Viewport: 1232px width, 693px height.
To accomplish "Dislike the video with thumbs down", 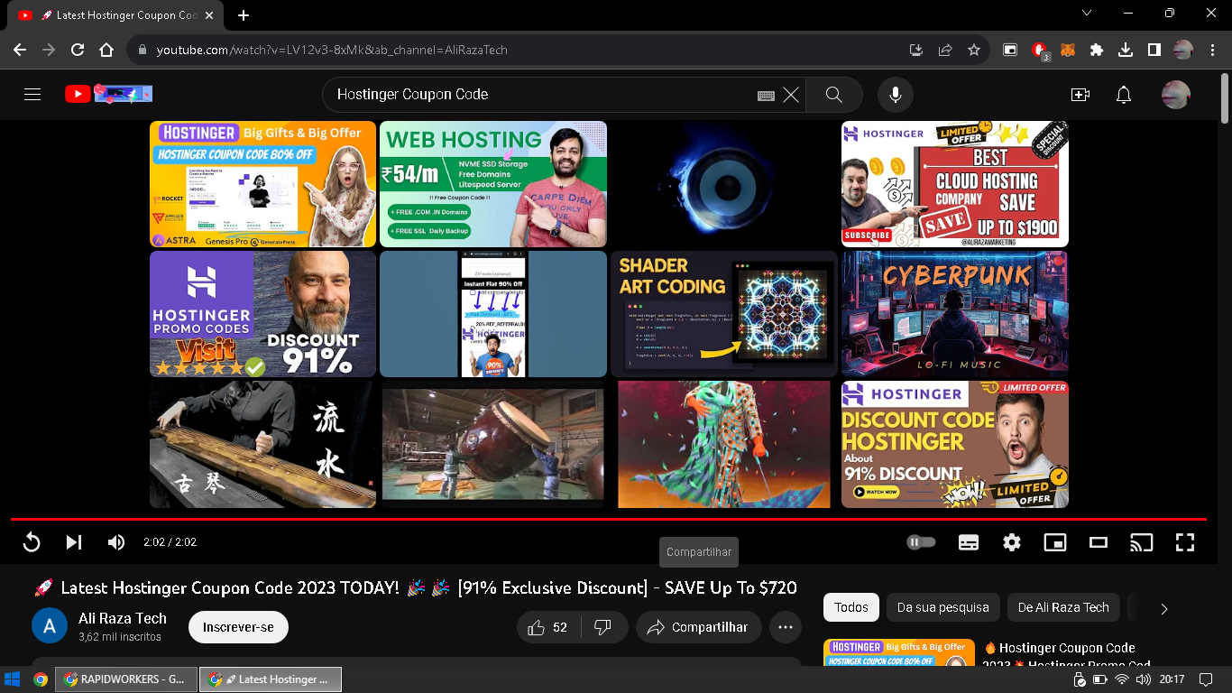I will point(603,627).
